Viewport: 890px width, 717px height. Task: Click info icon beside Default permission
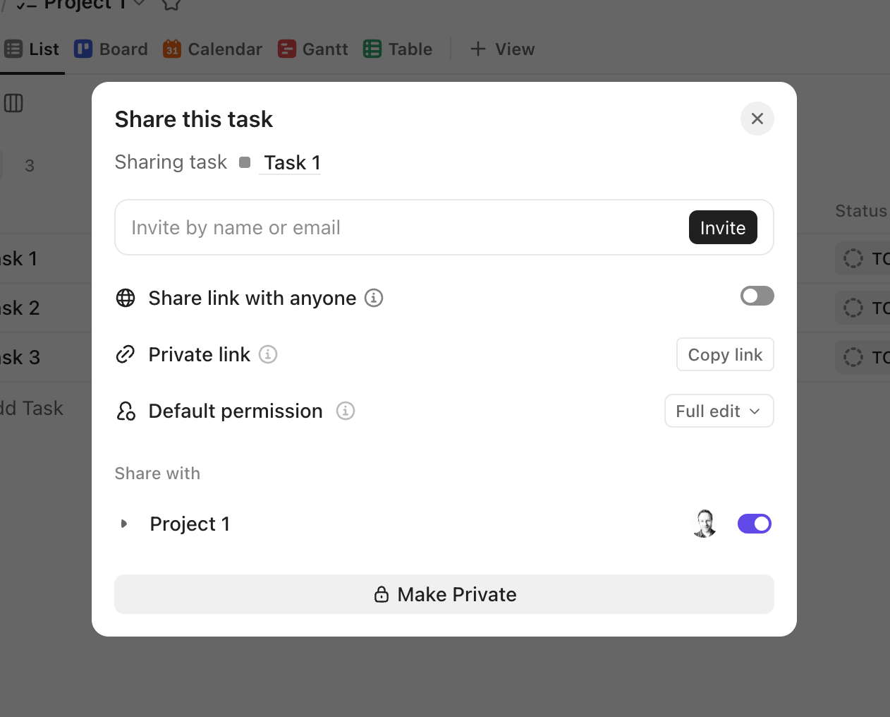coord(346,411)
